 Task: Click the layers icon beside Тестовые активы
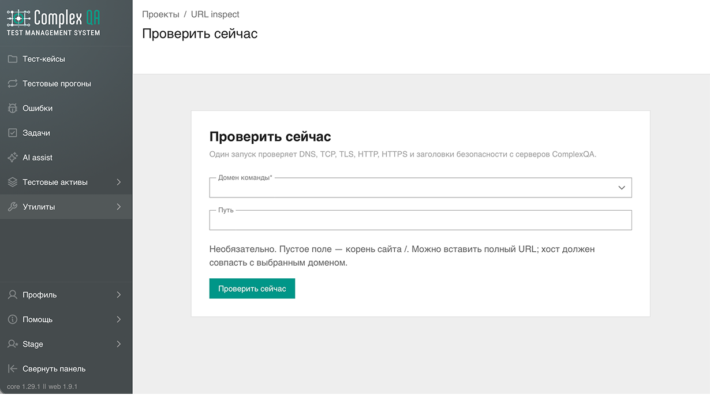click(13, 182)
